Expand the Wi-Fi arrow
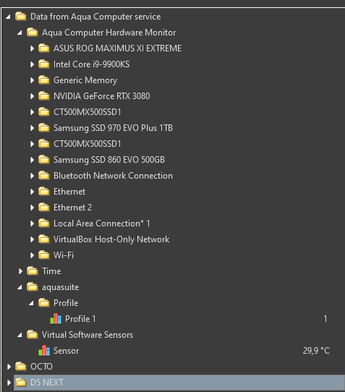The height and width of the screenshot is (392, 345). point(32,255)
